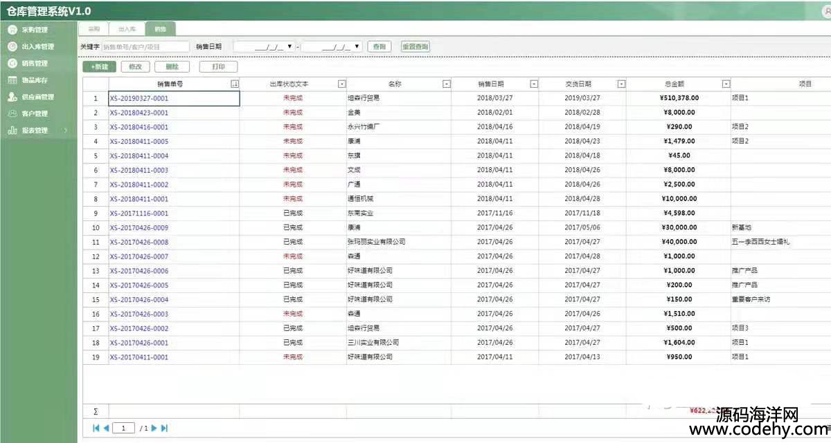
Task: Open filter dropdown for 总金额 column
Action: click(x=726, y=84)
